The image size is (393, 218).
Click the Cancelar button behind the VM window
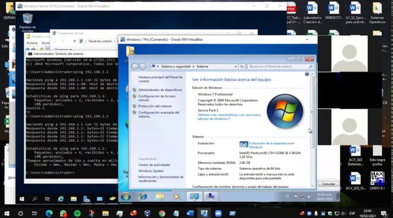(x=329, y=184)
